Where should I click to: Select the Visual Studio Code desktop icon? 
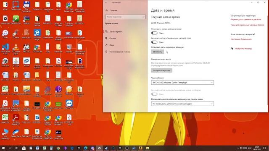point(5,49)
